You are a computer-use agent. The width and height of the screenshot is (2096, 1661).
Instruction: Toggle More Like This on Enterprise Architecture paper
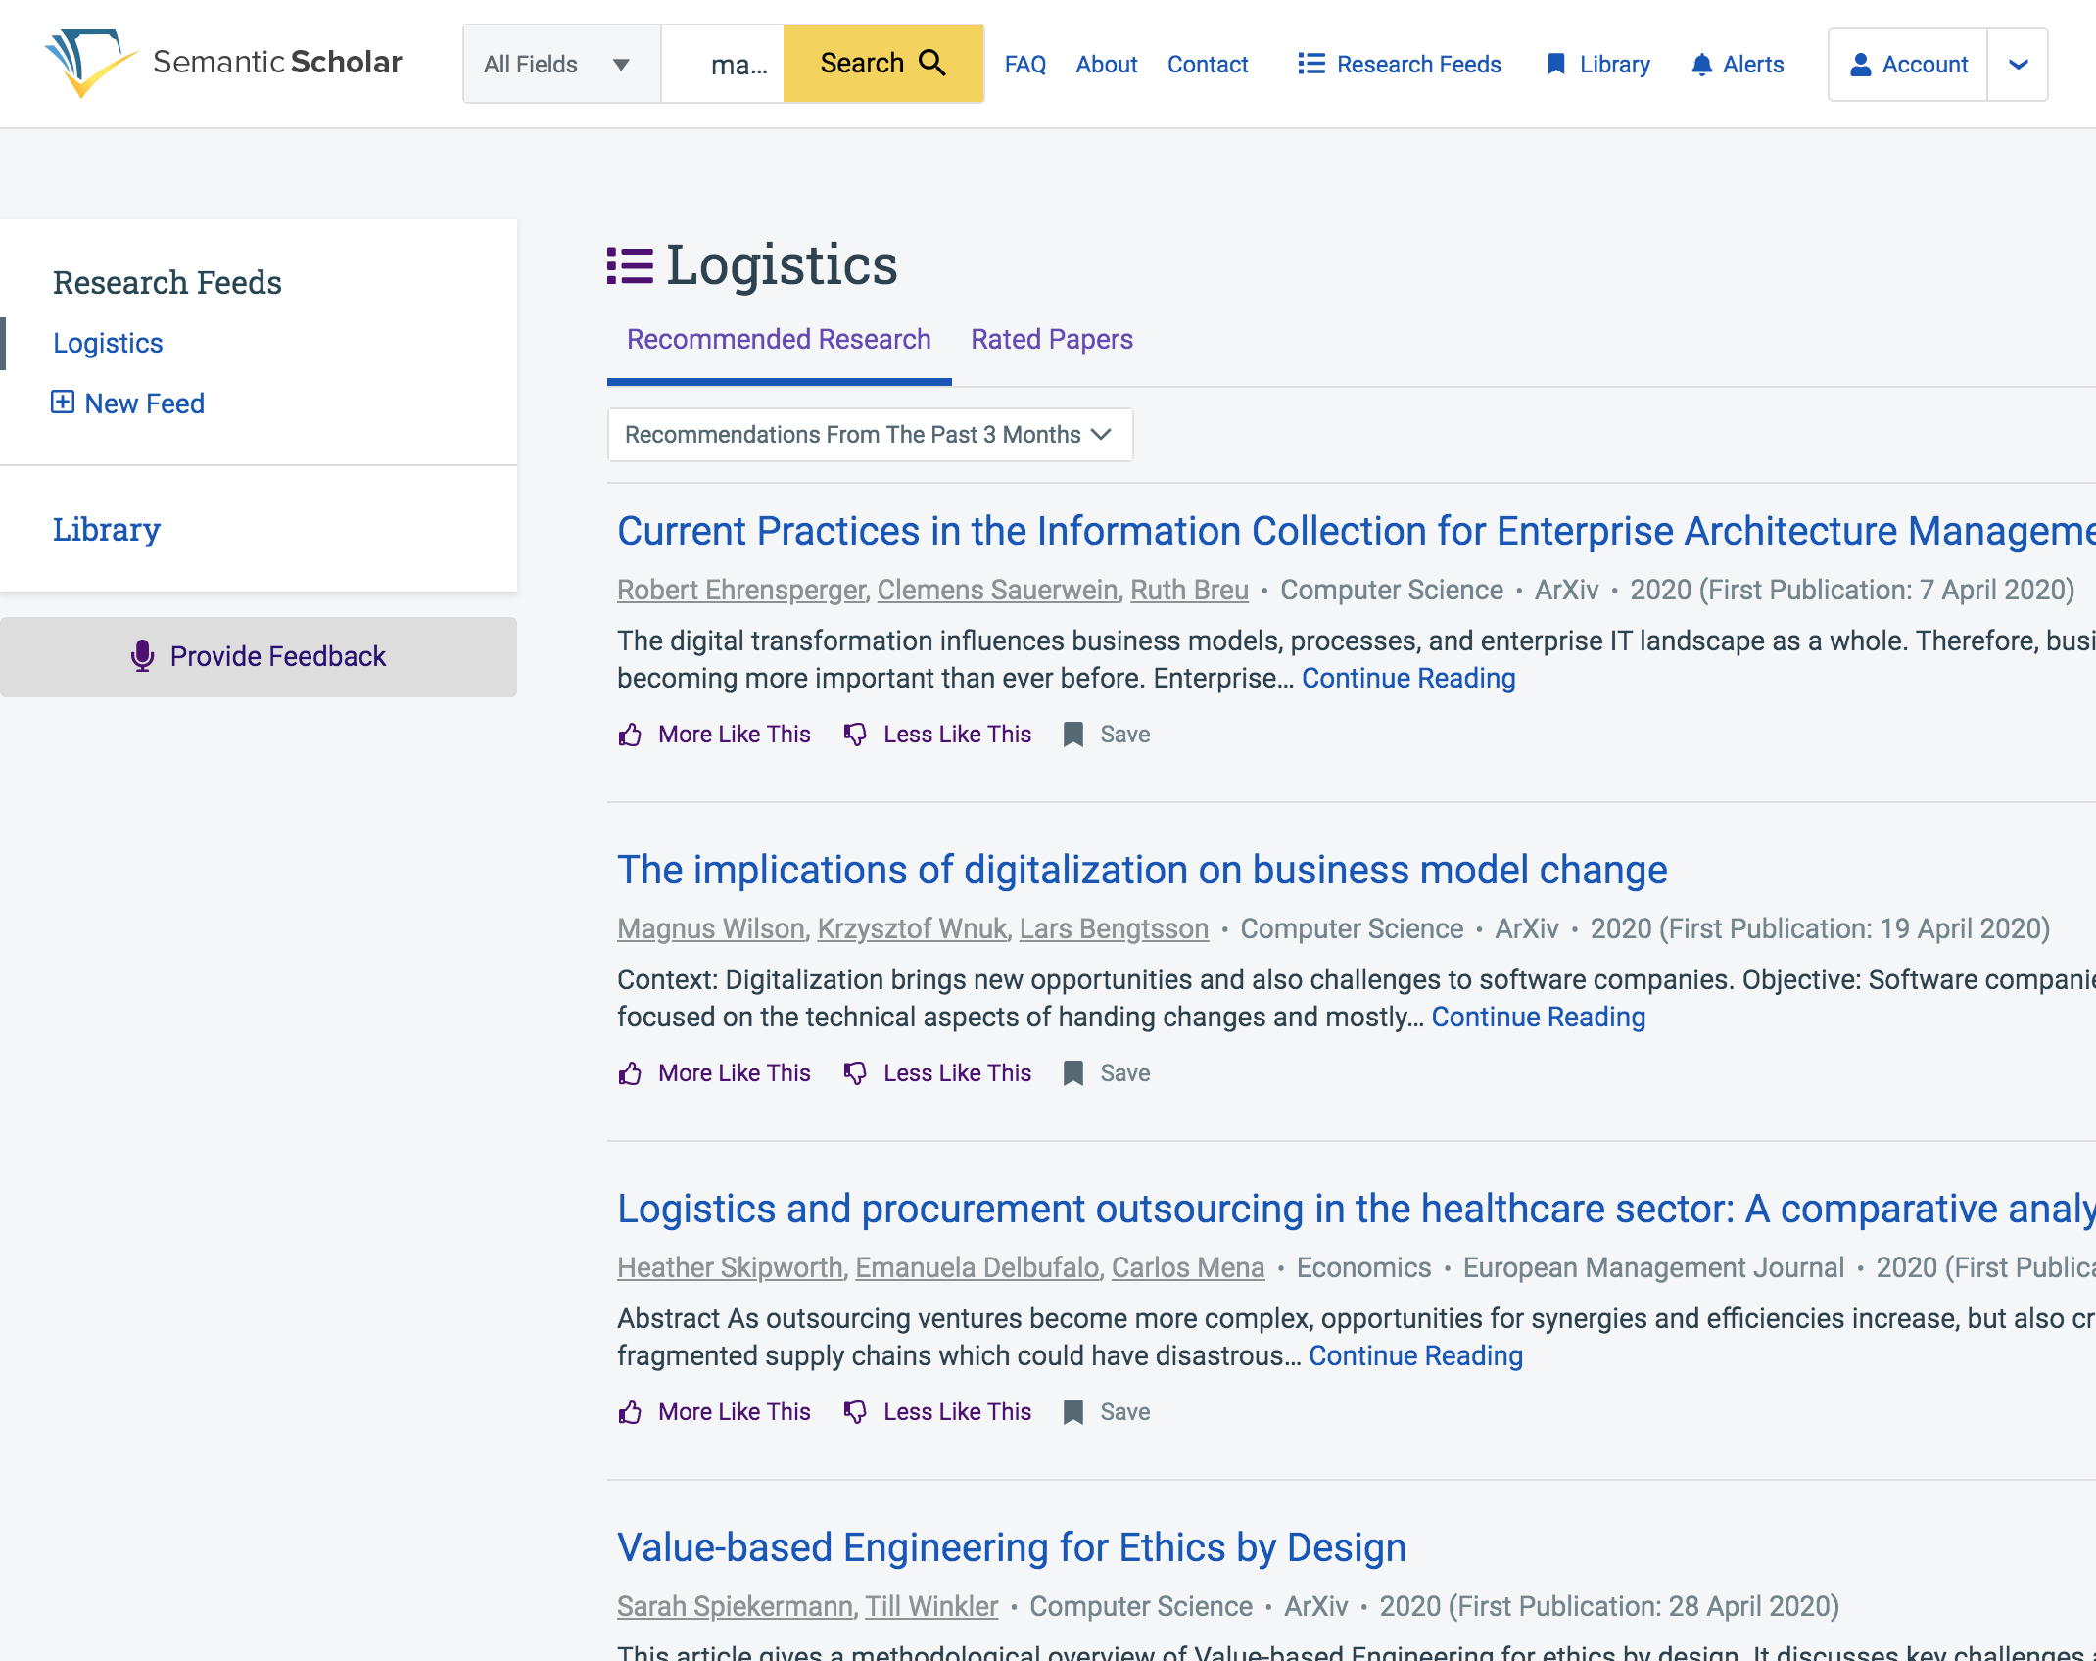715,735
